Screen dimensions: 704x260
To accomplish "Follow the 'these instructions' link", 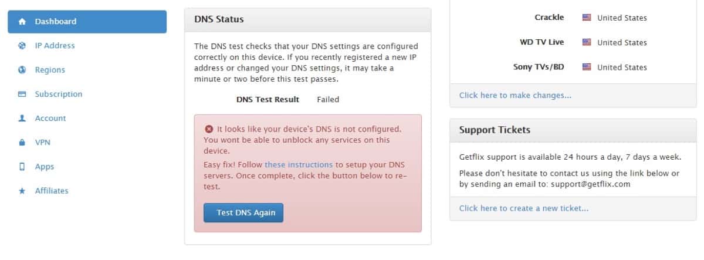I will tap(299, 165).
